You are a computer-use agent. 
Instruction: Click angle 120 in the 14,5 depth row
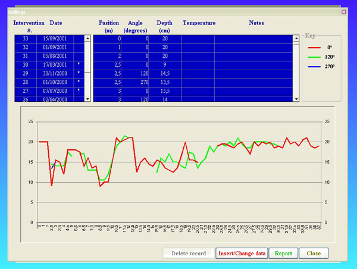[145, 74]
